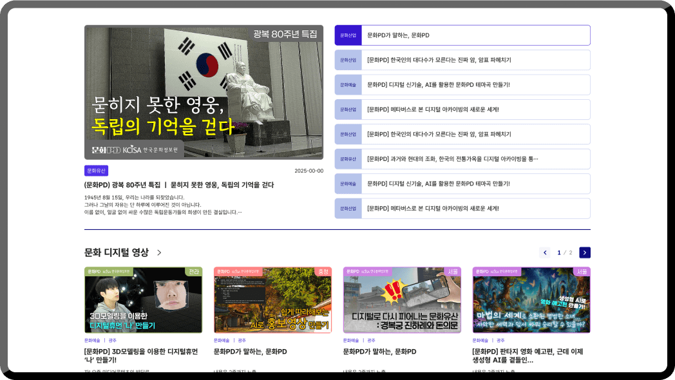Screen dimensions: 675x380
Task: Click 서울 tag on the 경복궁 thumbnail
Action: 453,272
